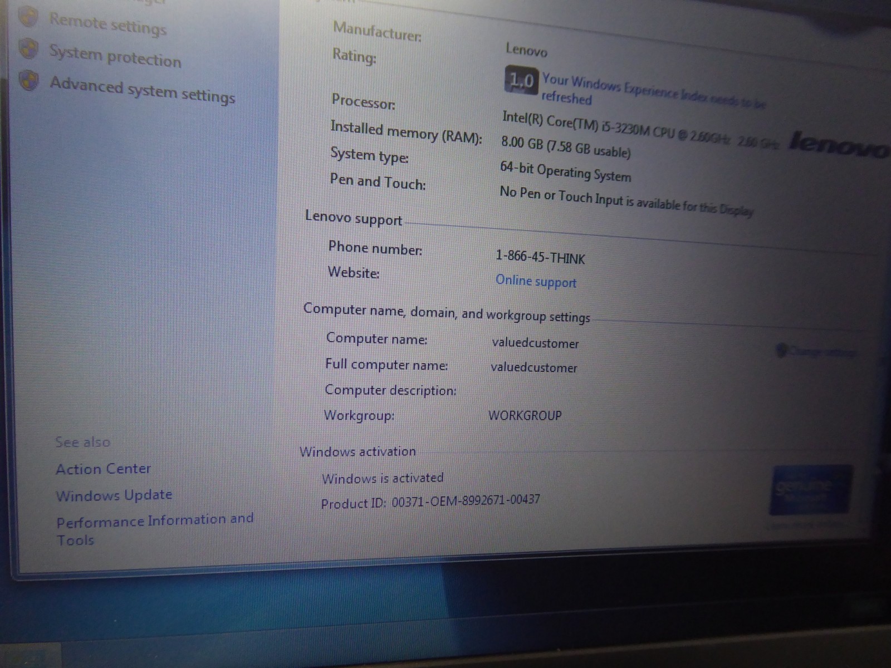
Task: Select the Manufacturer value Lenovo
Action: (x=526, y=50)
